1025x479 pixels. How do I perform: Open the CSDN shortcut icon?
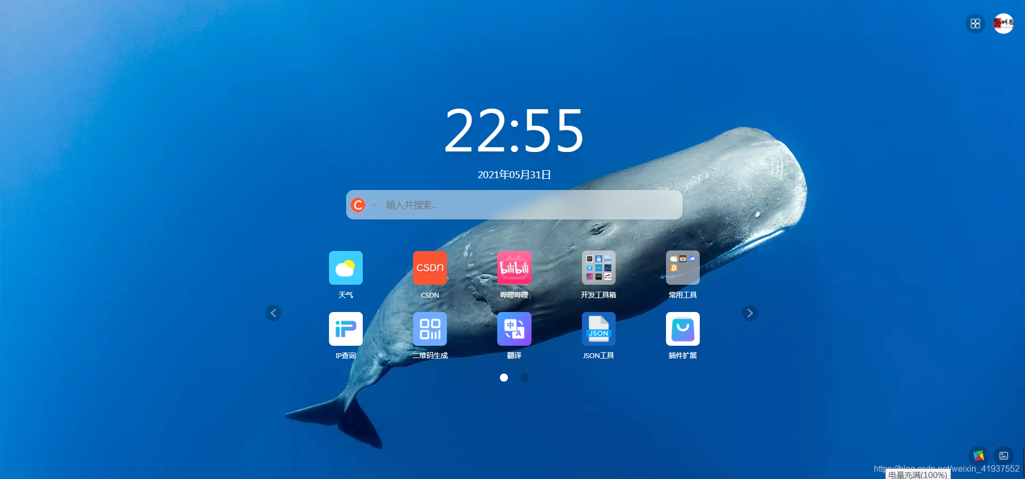click(x=430, y=268)
